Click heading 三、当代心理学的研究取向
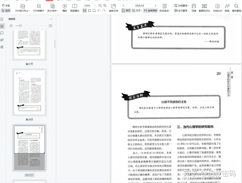 (x=195, y=127)
